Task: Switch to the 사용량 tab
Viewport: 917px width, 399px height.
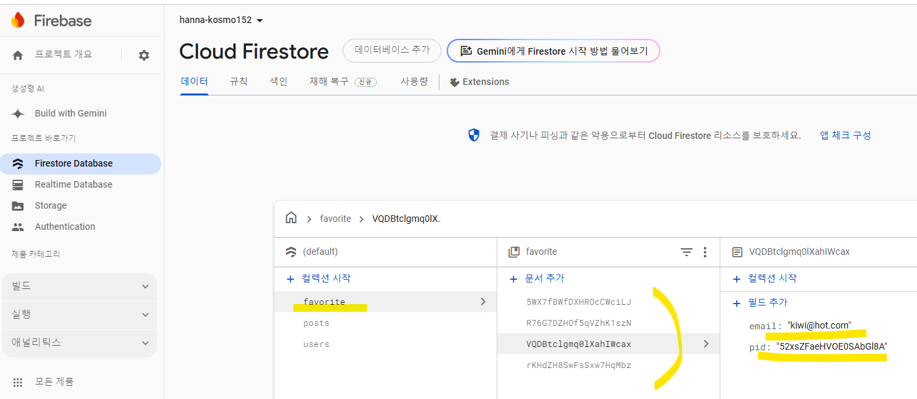Action: pos(414,82)
